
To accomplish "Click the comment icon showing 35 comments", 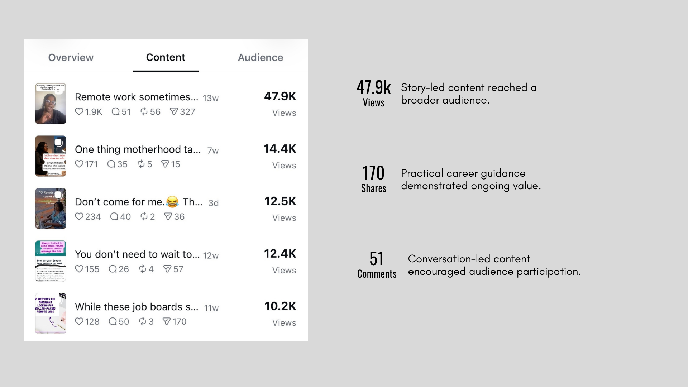I will pos(111,164).
